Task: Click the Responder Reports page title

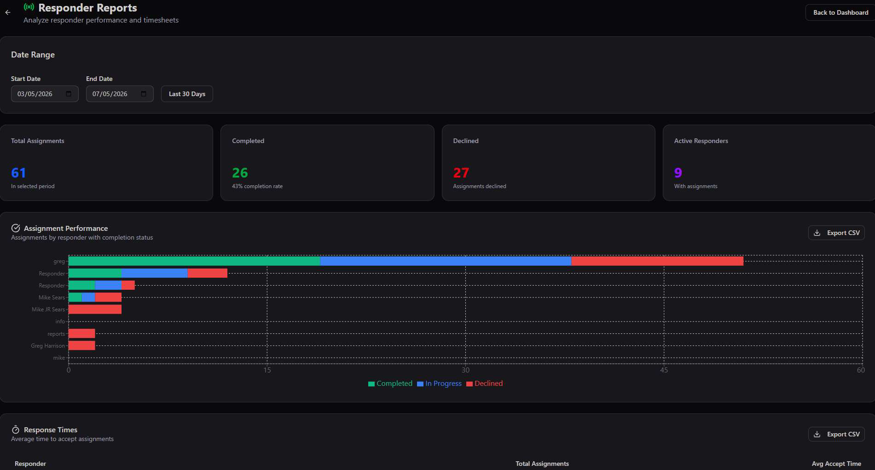Action: pyautogui.click(x=87, y=8)
